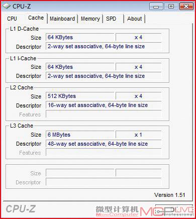Click the empty L2 Cache Features field
Image resolution: width=196 pixels, height=219 pixels.
(x=104, y=115)
